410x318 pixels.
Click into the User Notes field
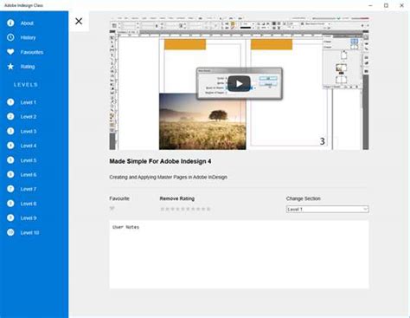[239, 255]
